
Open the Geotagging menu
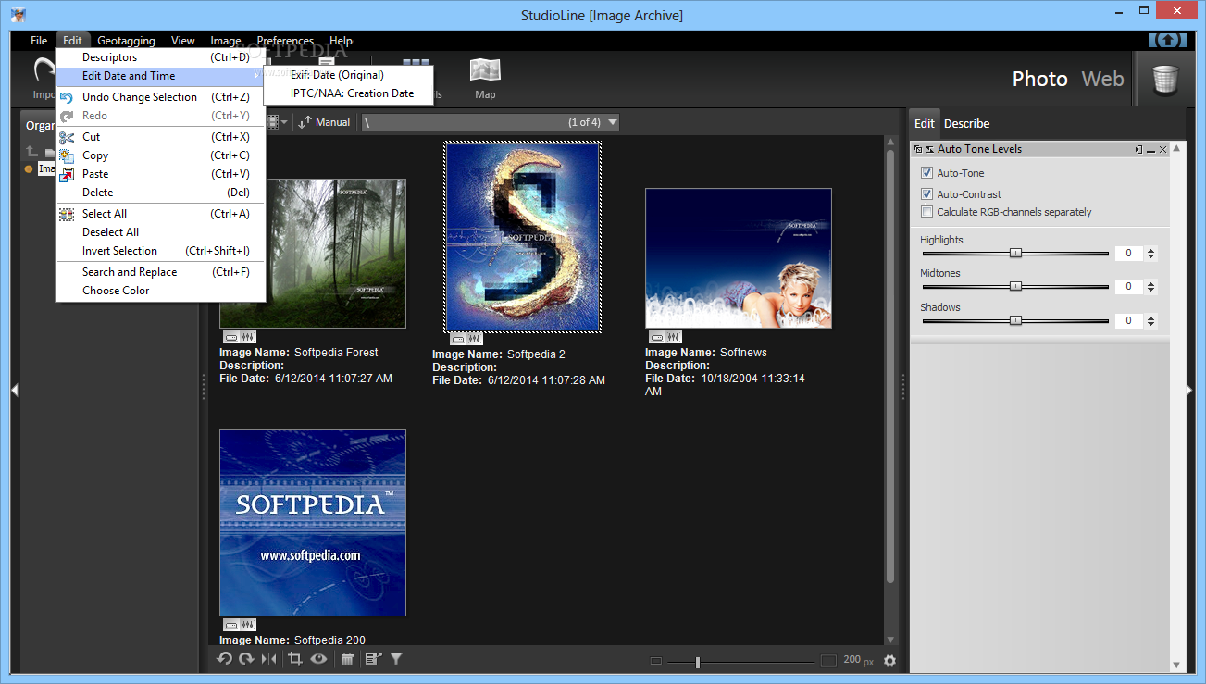tap(126, 41)
